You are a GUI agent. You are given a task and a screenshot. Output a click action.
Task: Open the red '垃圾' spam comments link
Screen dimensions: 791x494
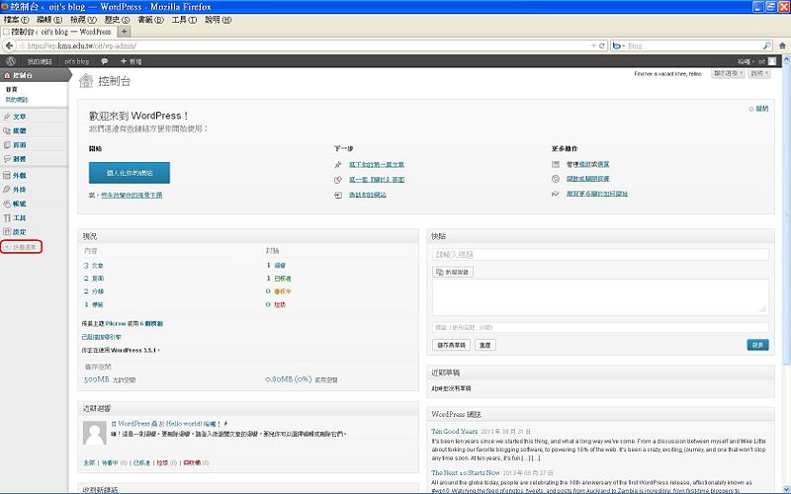[280, 304]
